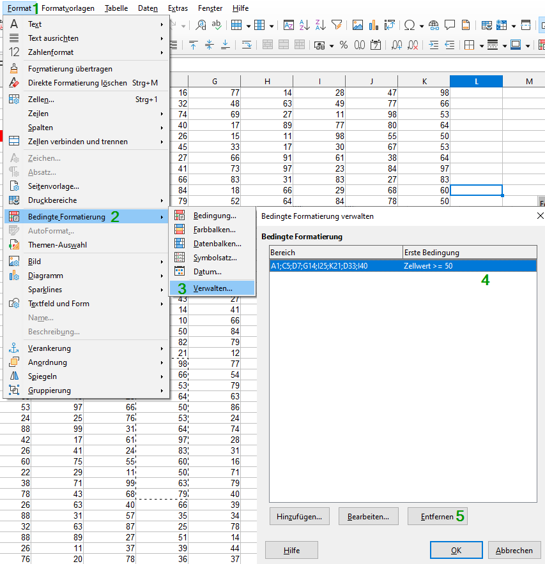Viewport: 545px width, 564px height.
Task: Click the Bearbeiten... button
Action: 369,516
